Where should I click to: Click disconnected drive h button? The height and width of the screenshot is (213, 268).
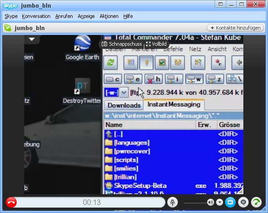tap(153, 79)
